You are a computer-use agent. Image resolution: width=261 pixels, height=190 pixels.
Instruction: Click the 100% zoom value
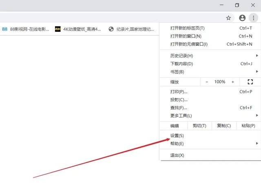(220, 82)
